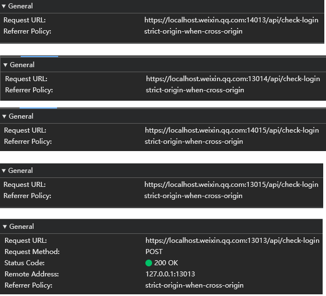This screenshot has width=326, height=296.
Task: Click the POST request method value
Action: pyautogui.click(x=154, y=252)
